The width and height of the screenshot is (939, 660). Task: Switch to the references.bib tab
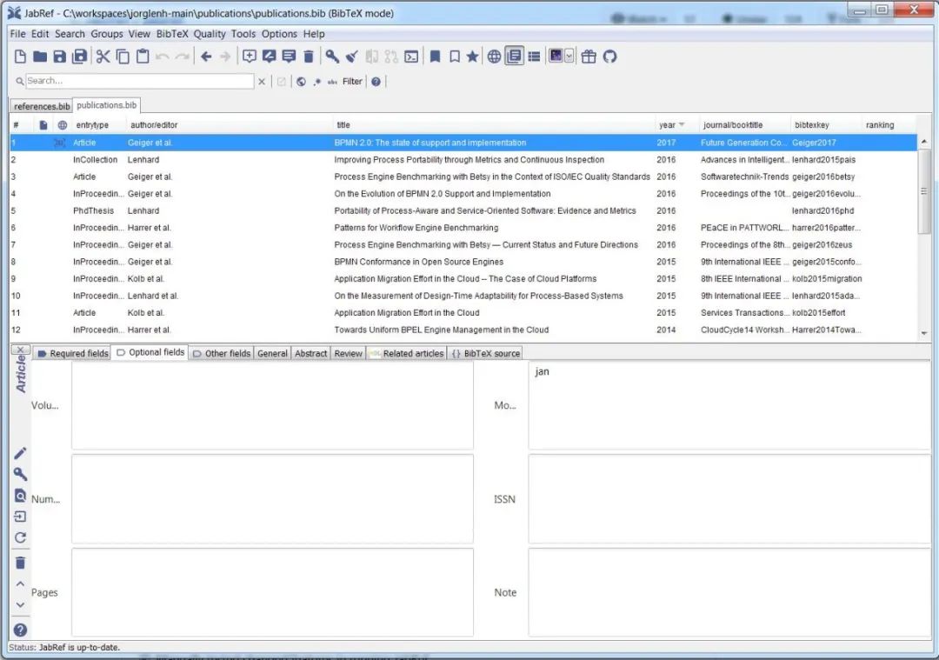[x=42, y=106]
